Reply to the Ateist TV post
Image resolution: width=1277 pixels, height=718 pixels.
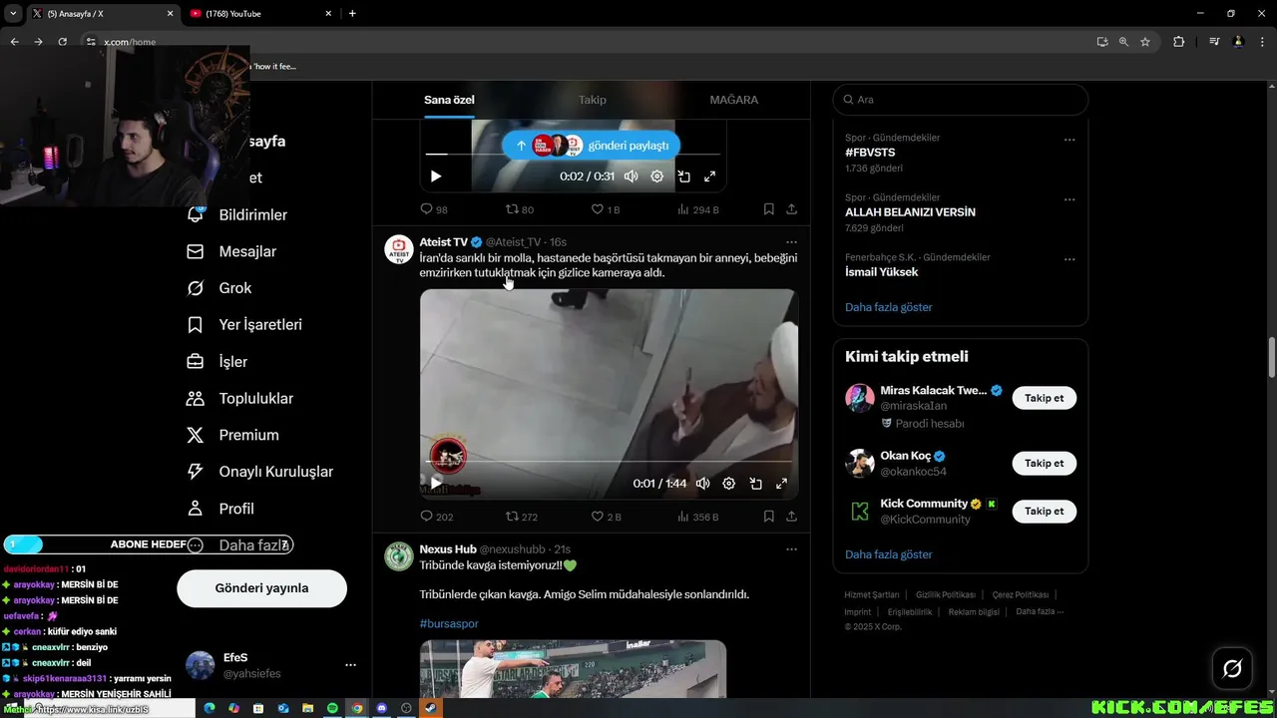[x=436, y=517]
